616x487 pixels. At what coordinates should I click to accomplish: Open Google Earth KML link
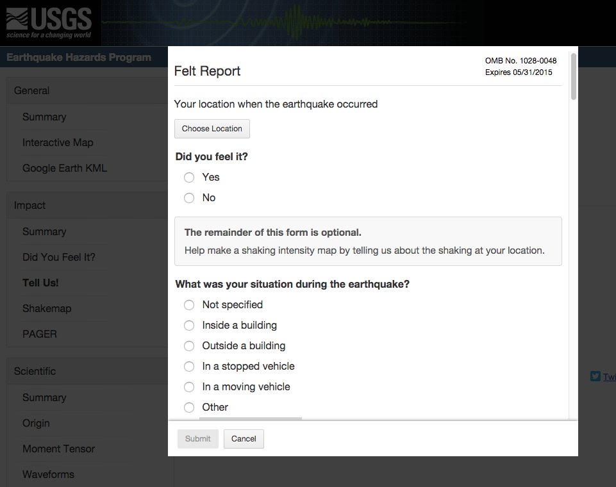pos(65,168)
